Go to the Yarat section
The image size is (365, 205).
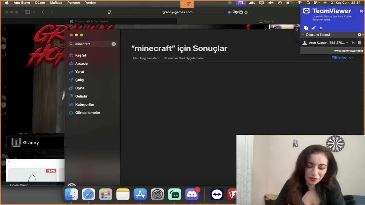[76, 72]
